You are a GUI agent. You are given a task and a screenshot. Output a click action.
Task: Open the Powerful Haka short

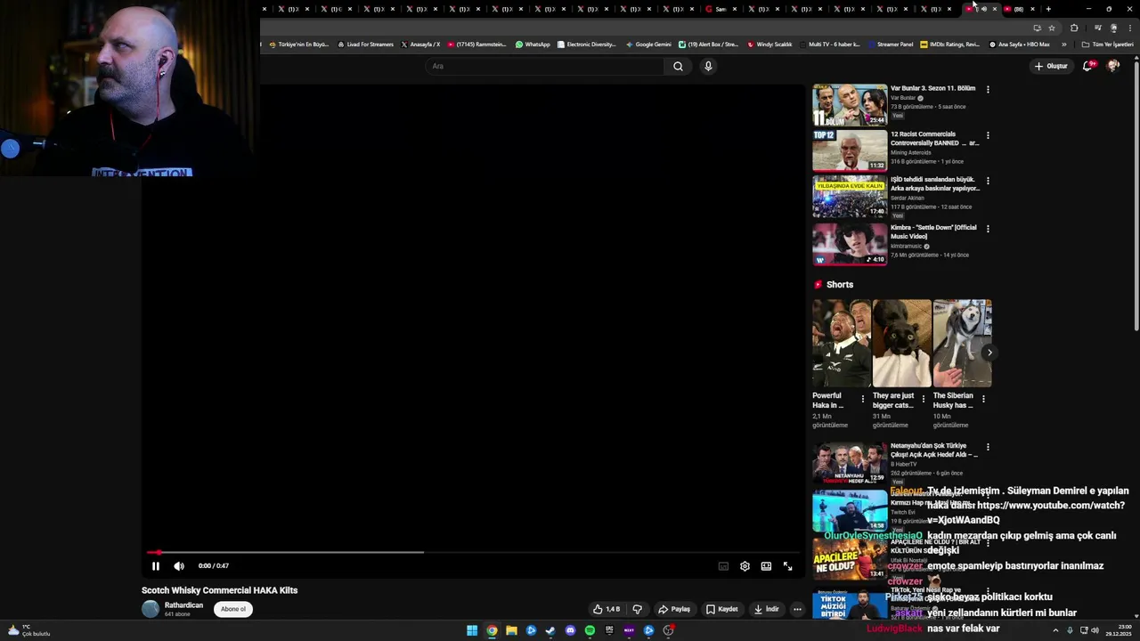point(842,344)
